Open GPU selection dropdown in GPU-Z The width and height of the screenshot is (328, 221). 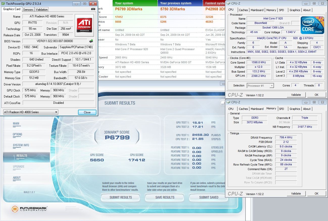coord(31,112)
